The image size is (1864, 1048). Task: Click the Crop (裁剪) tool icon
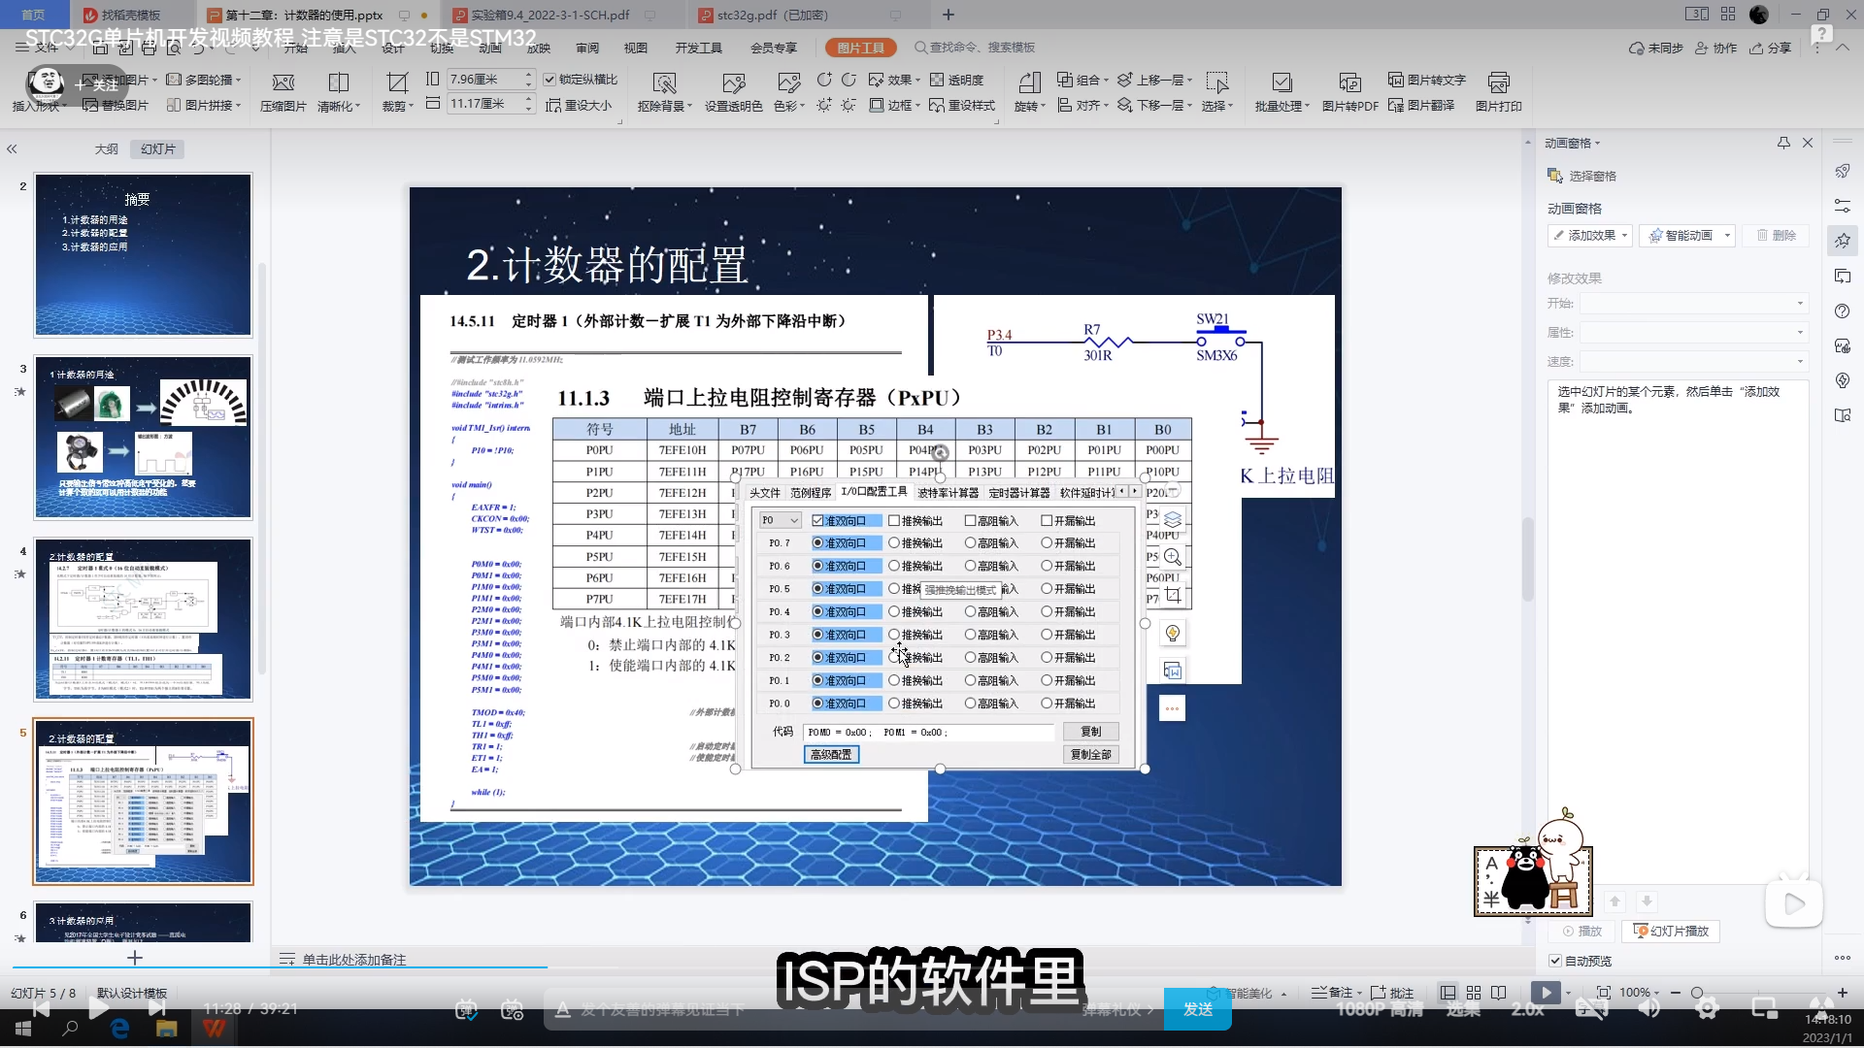click(x=397, y=82)
